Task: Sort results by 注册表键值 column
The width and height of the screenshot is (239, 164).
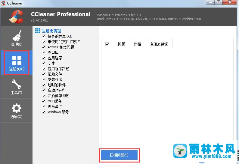Action: pyautogui.click(x=159, y=44)
